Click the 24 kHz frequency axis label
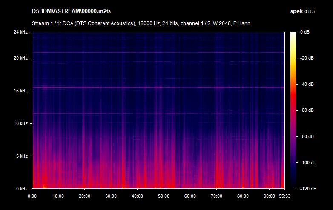Image resolution: width=333 pixels, height=210 pixels. pyautogui.click(x=20, y=32)
